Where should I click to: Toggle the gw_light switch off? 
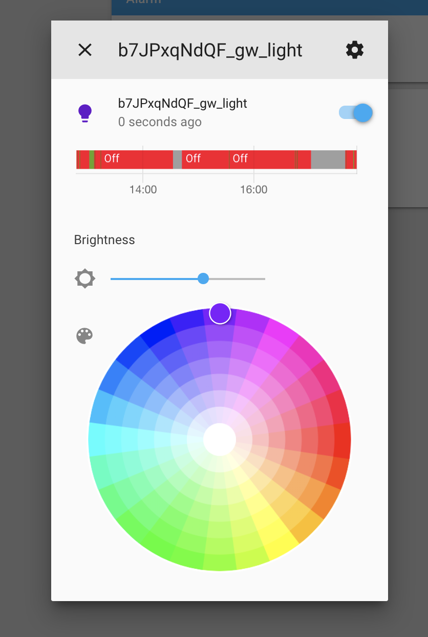355,113
